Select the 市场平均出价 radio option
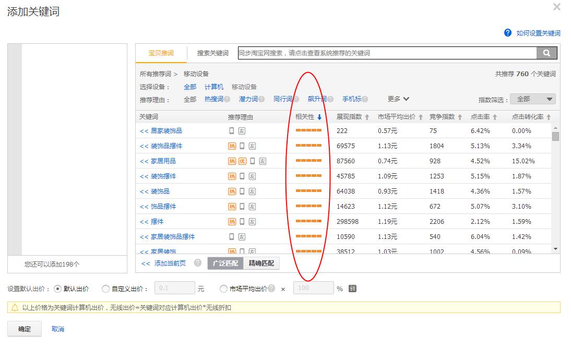571x348 pixels. click(x=224, y=289)
